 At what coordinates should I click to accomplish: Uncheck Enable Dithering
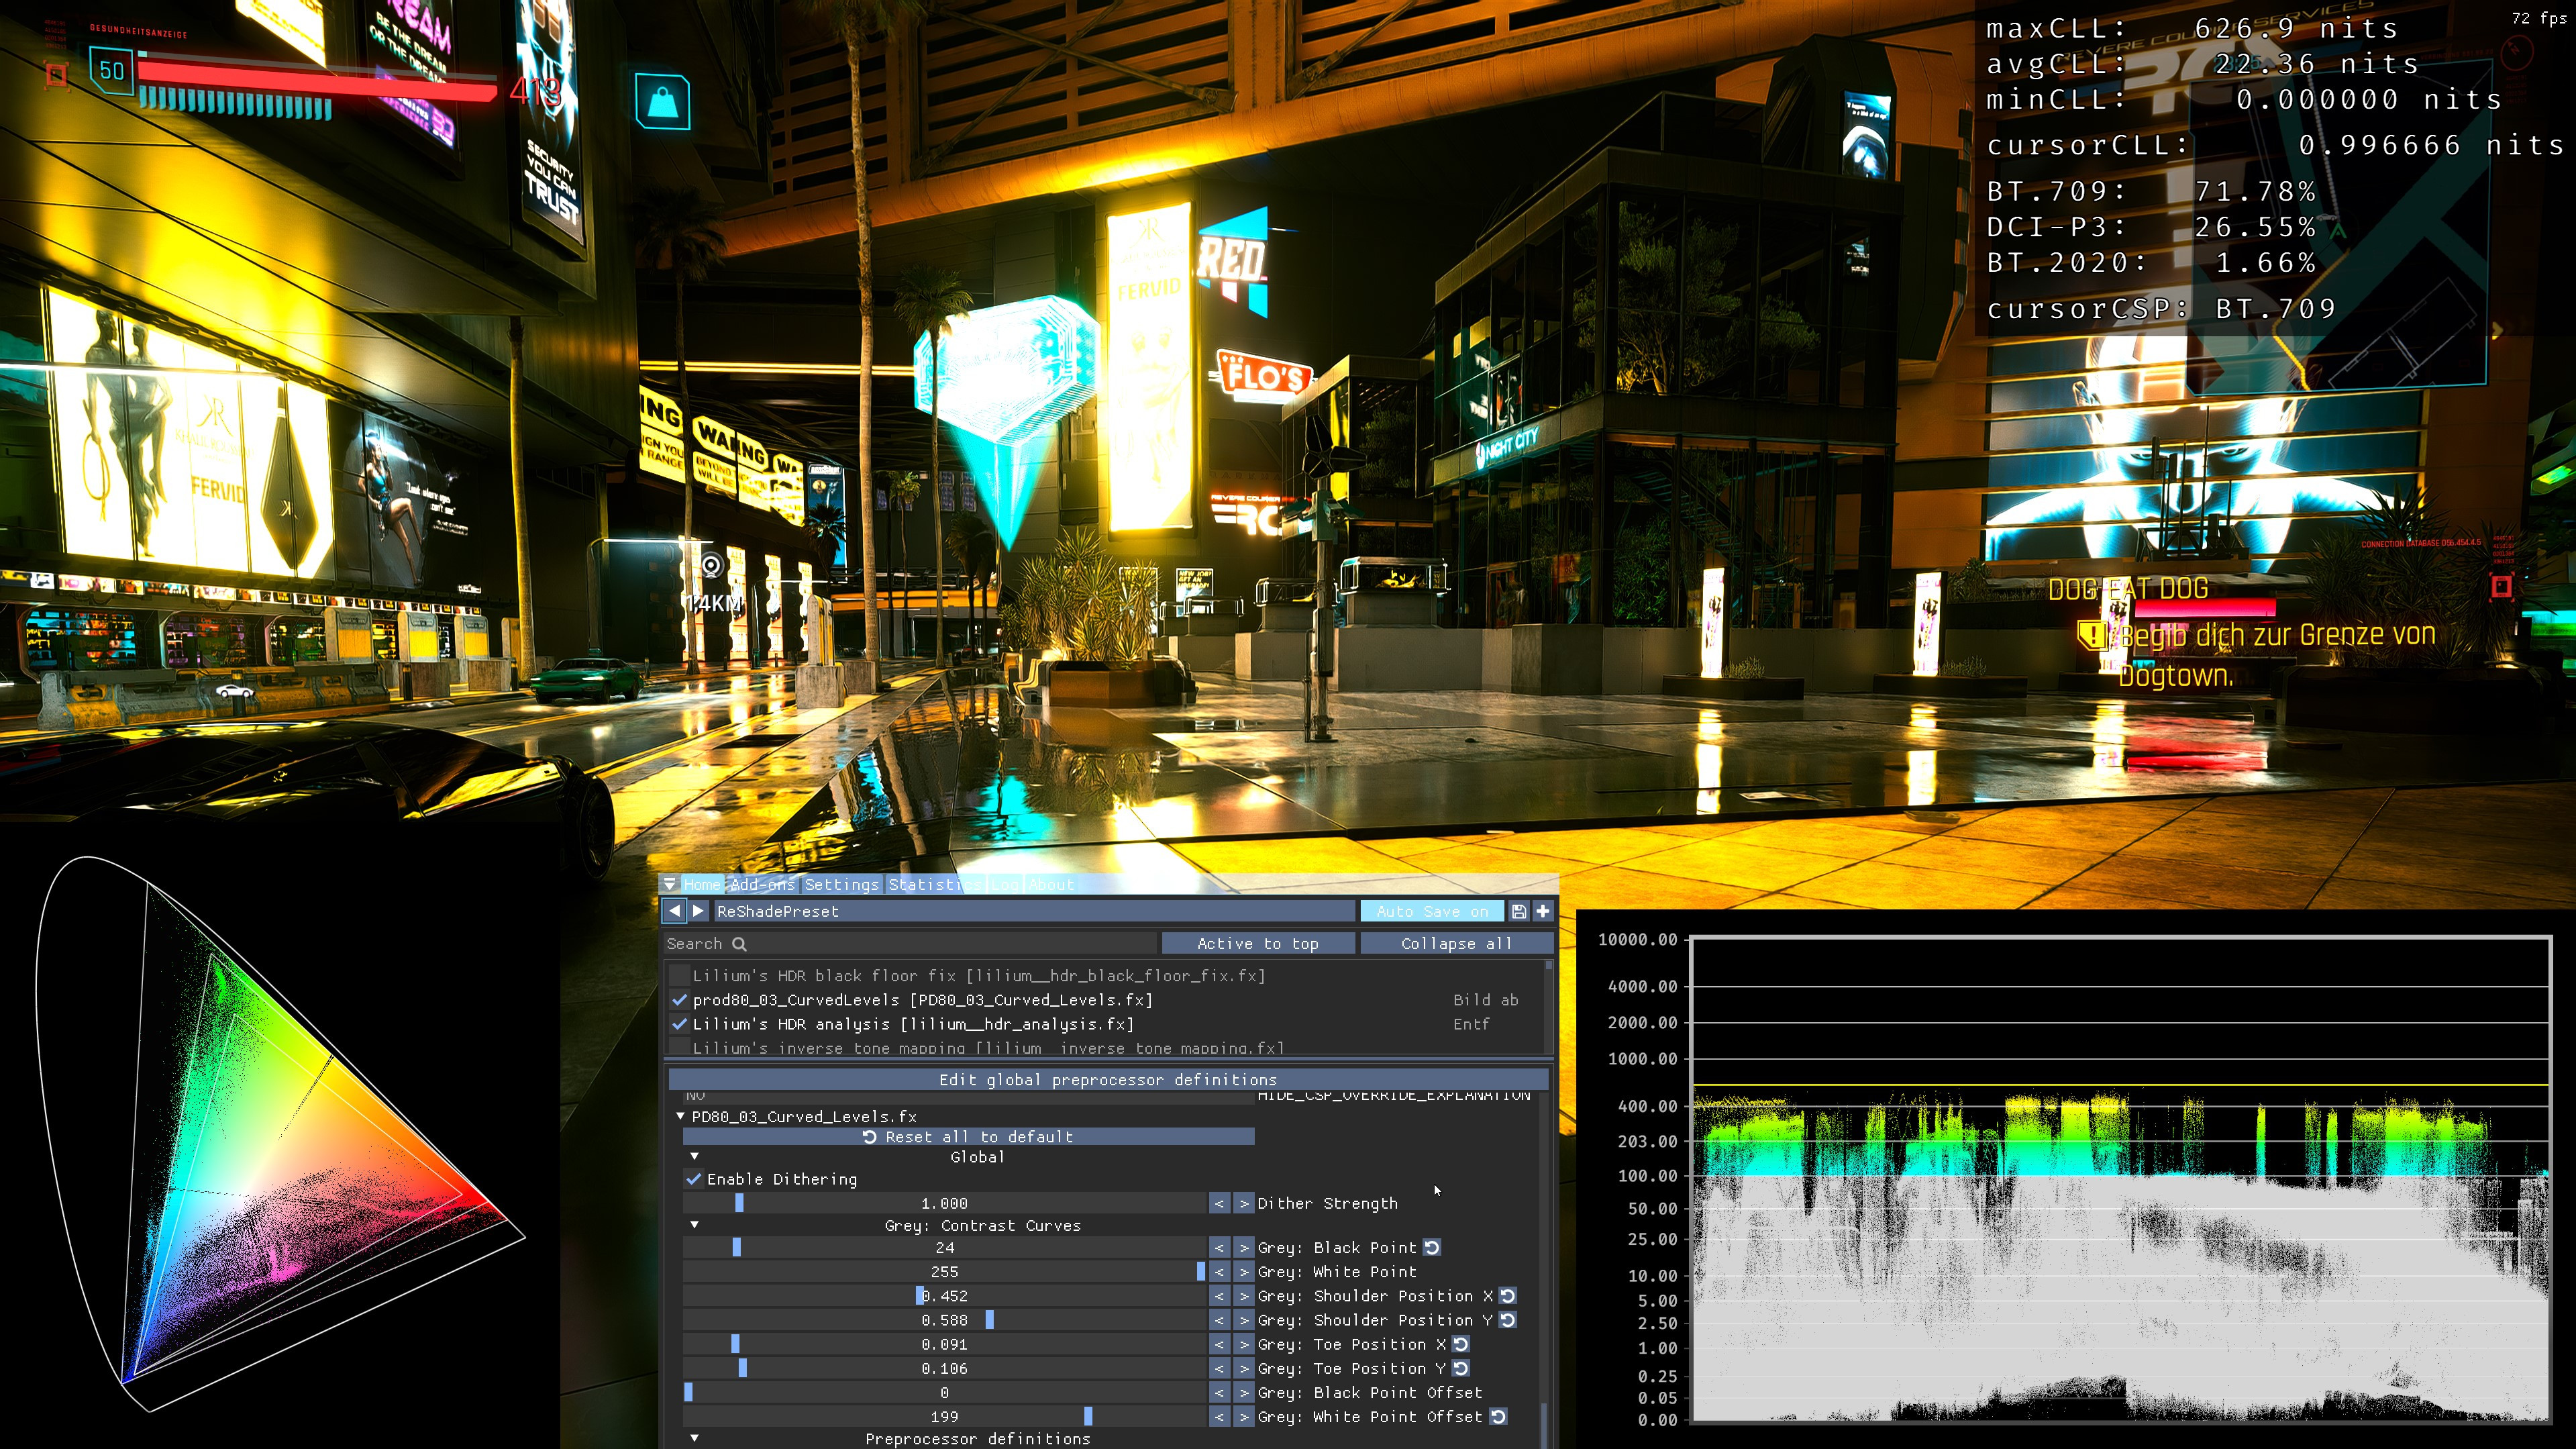tap(694, 1179)
